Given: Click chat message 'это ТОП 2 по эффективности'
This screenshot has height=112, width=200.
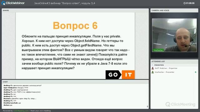Looking at the screenshot, I should pos(22,92).
